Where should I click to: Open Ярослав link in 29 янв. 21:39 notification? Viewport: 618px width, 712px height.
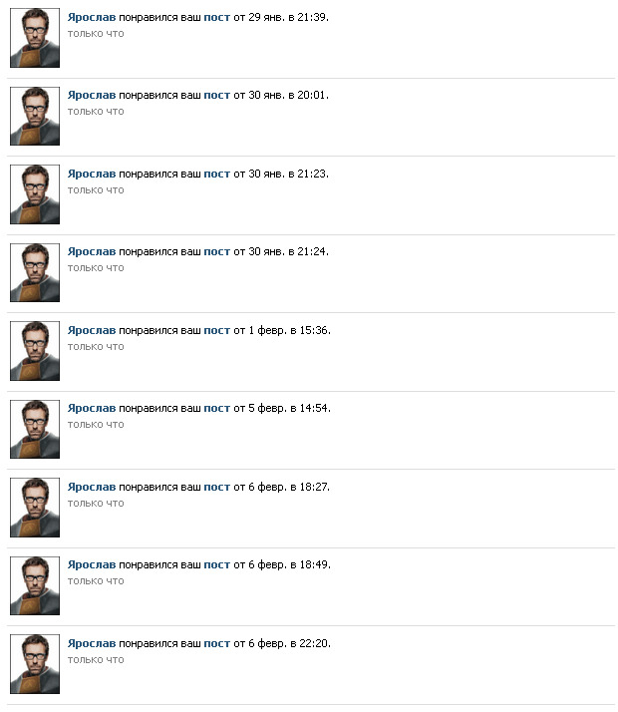92,17
